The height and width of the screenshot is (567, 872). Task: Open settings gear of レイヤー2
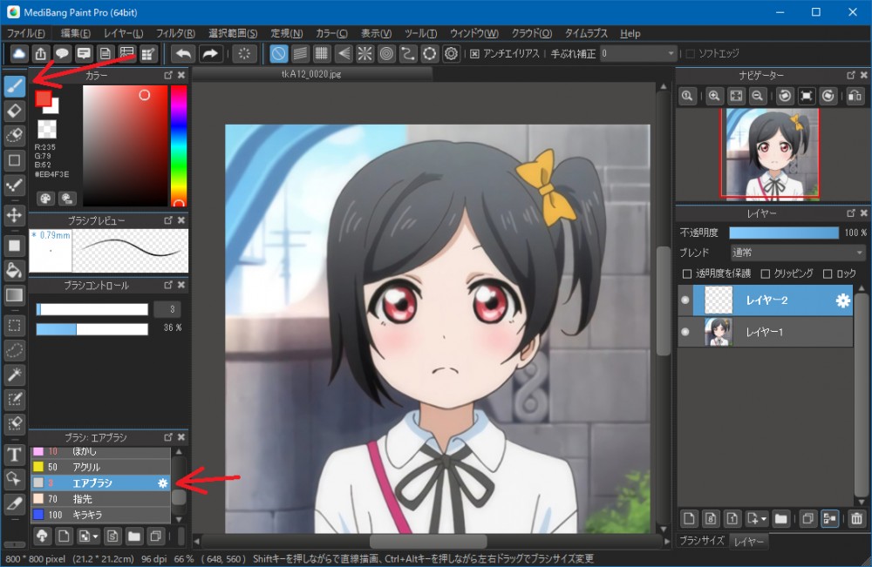pos(842,300)
